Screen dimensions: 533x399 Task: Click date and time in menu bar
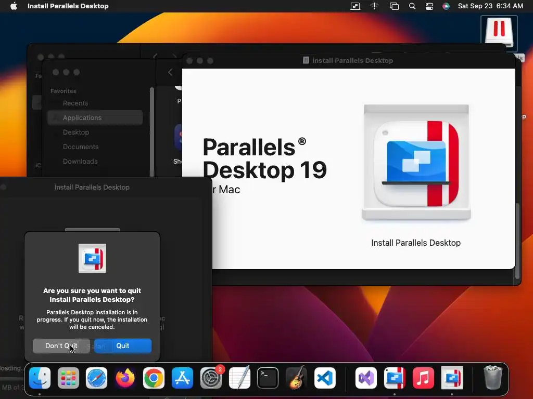tap(490, 6)
